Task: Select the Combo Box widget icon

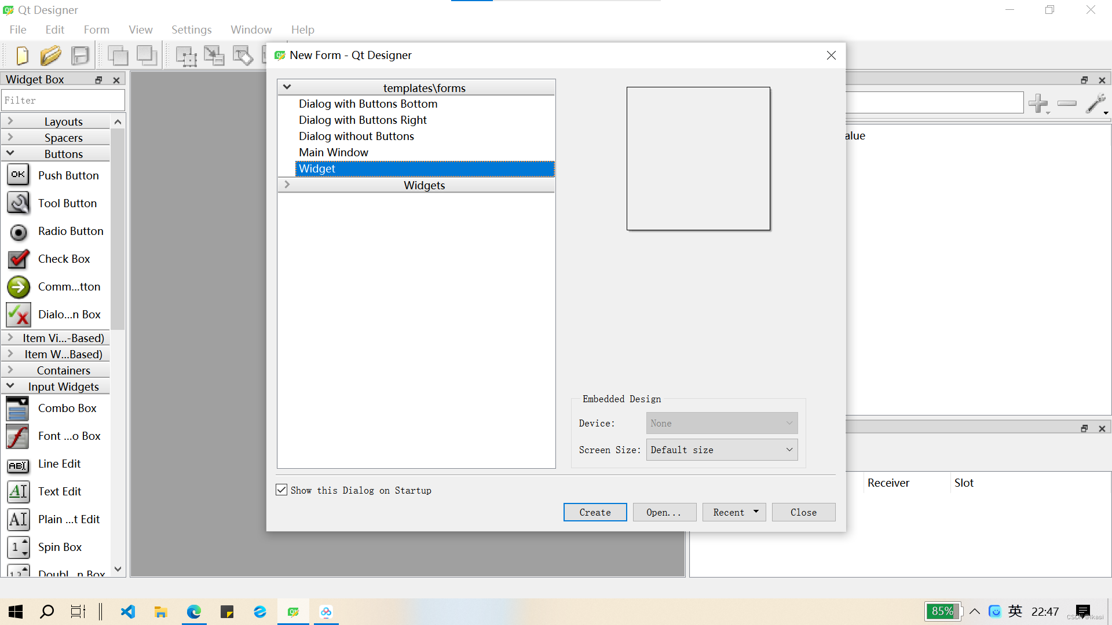Action: [17, 408]
